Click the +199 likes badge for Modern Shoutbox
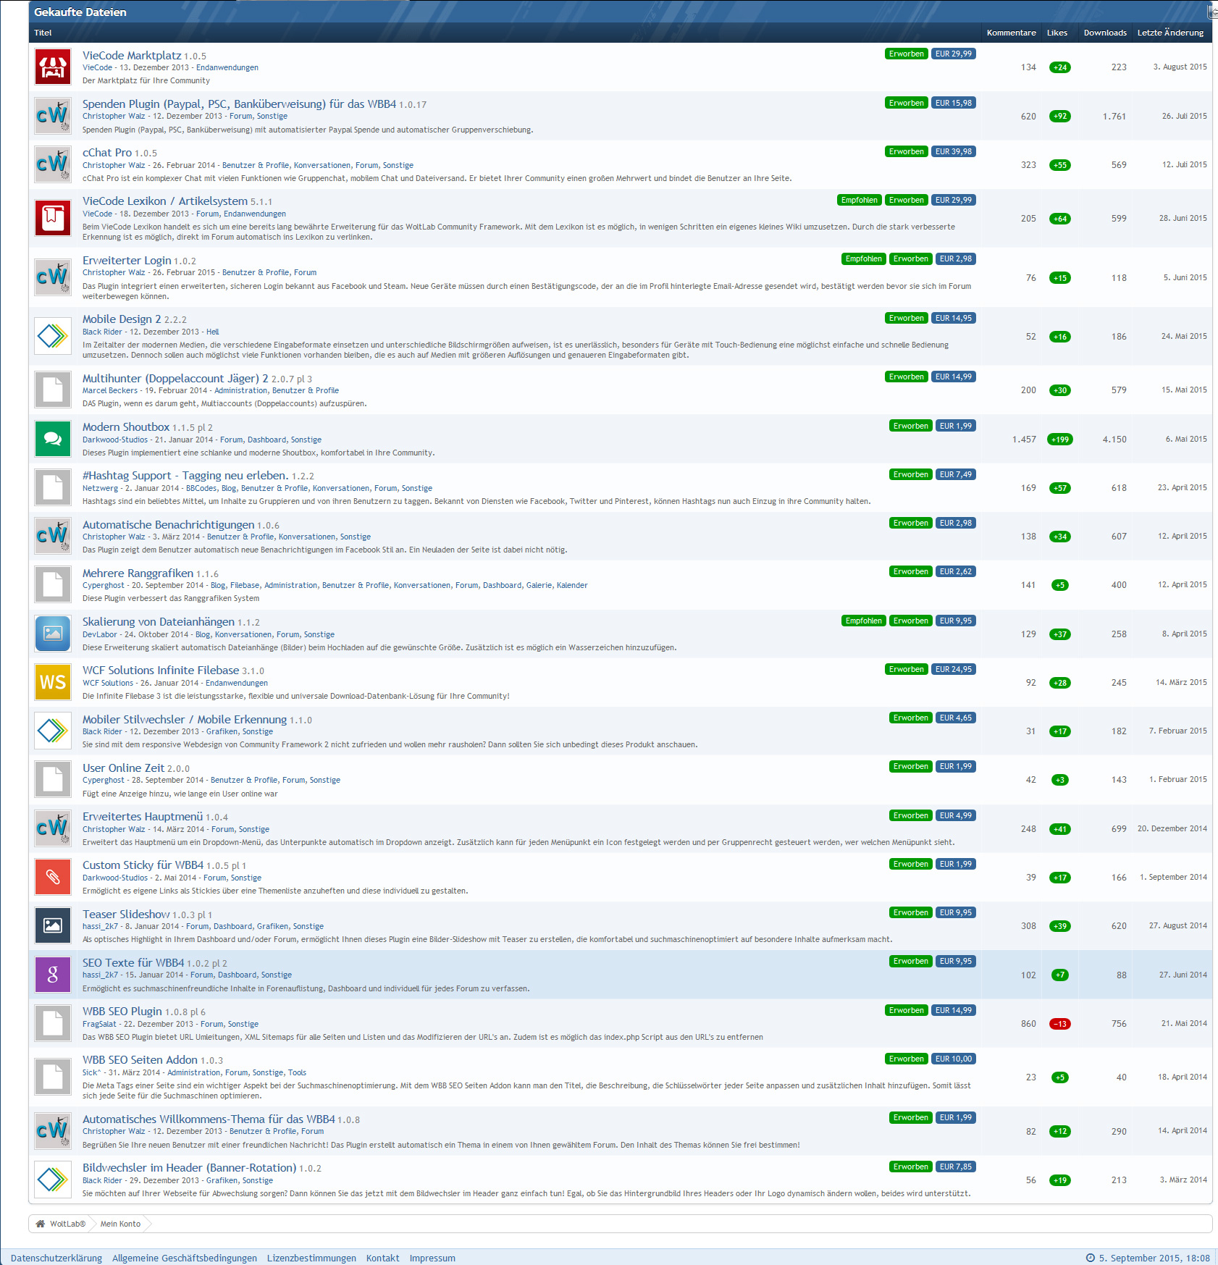 click(x=1059, y=440)
